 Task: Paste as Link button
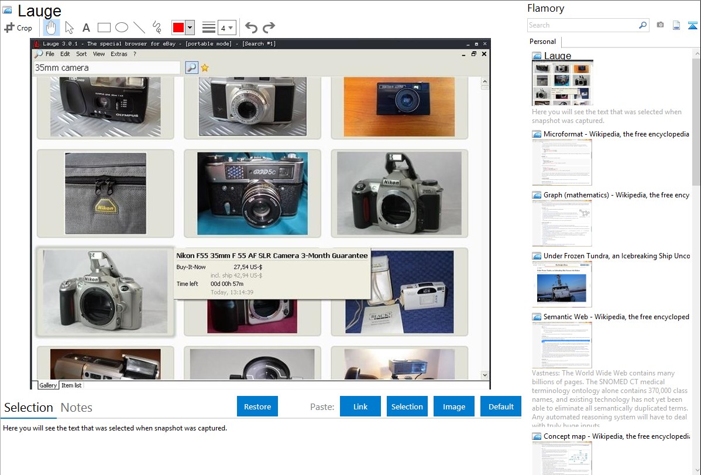[x=360, y=406]
